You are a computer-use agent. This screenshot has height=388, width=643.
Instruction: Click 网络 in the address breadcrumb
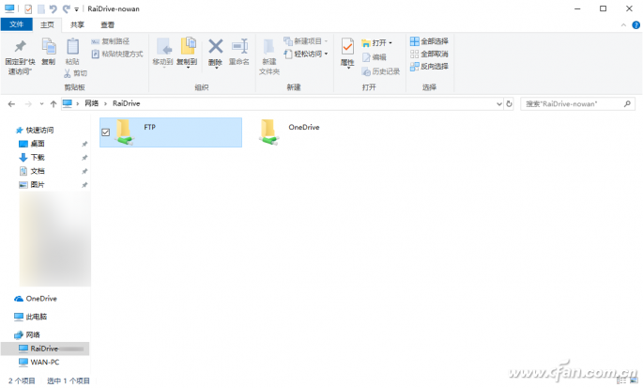(91, 103)
